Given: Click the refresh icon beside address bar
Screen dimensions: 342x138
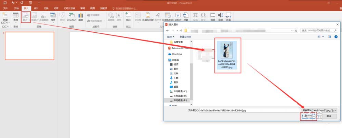Looking at the screenshot, I should click(x=296, y=31).
